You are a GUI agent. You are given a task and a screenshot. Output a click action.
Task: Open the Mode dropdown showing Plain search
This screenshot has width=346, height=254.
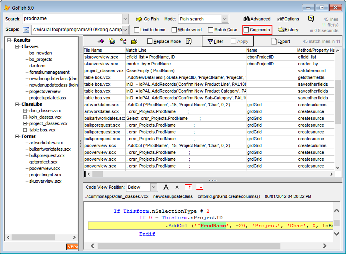225,18
